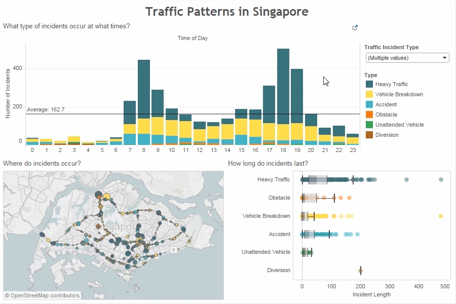Choose the Diversion legend pattern swatch
Image resolution: width=456 pixels, height=304 pixels.
369,135
